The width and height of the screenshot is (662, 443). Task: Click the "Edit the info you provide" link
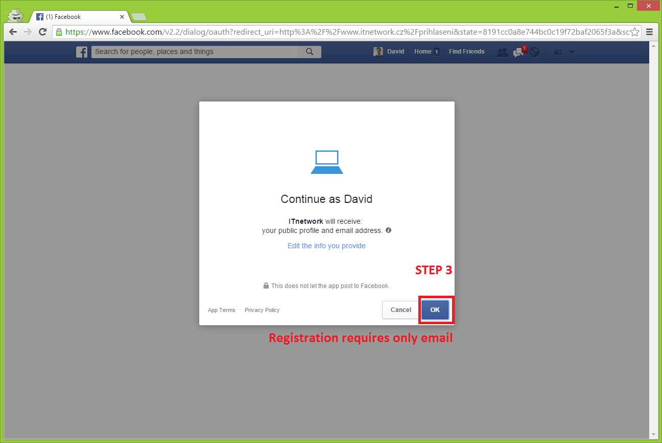pos(326,246)
